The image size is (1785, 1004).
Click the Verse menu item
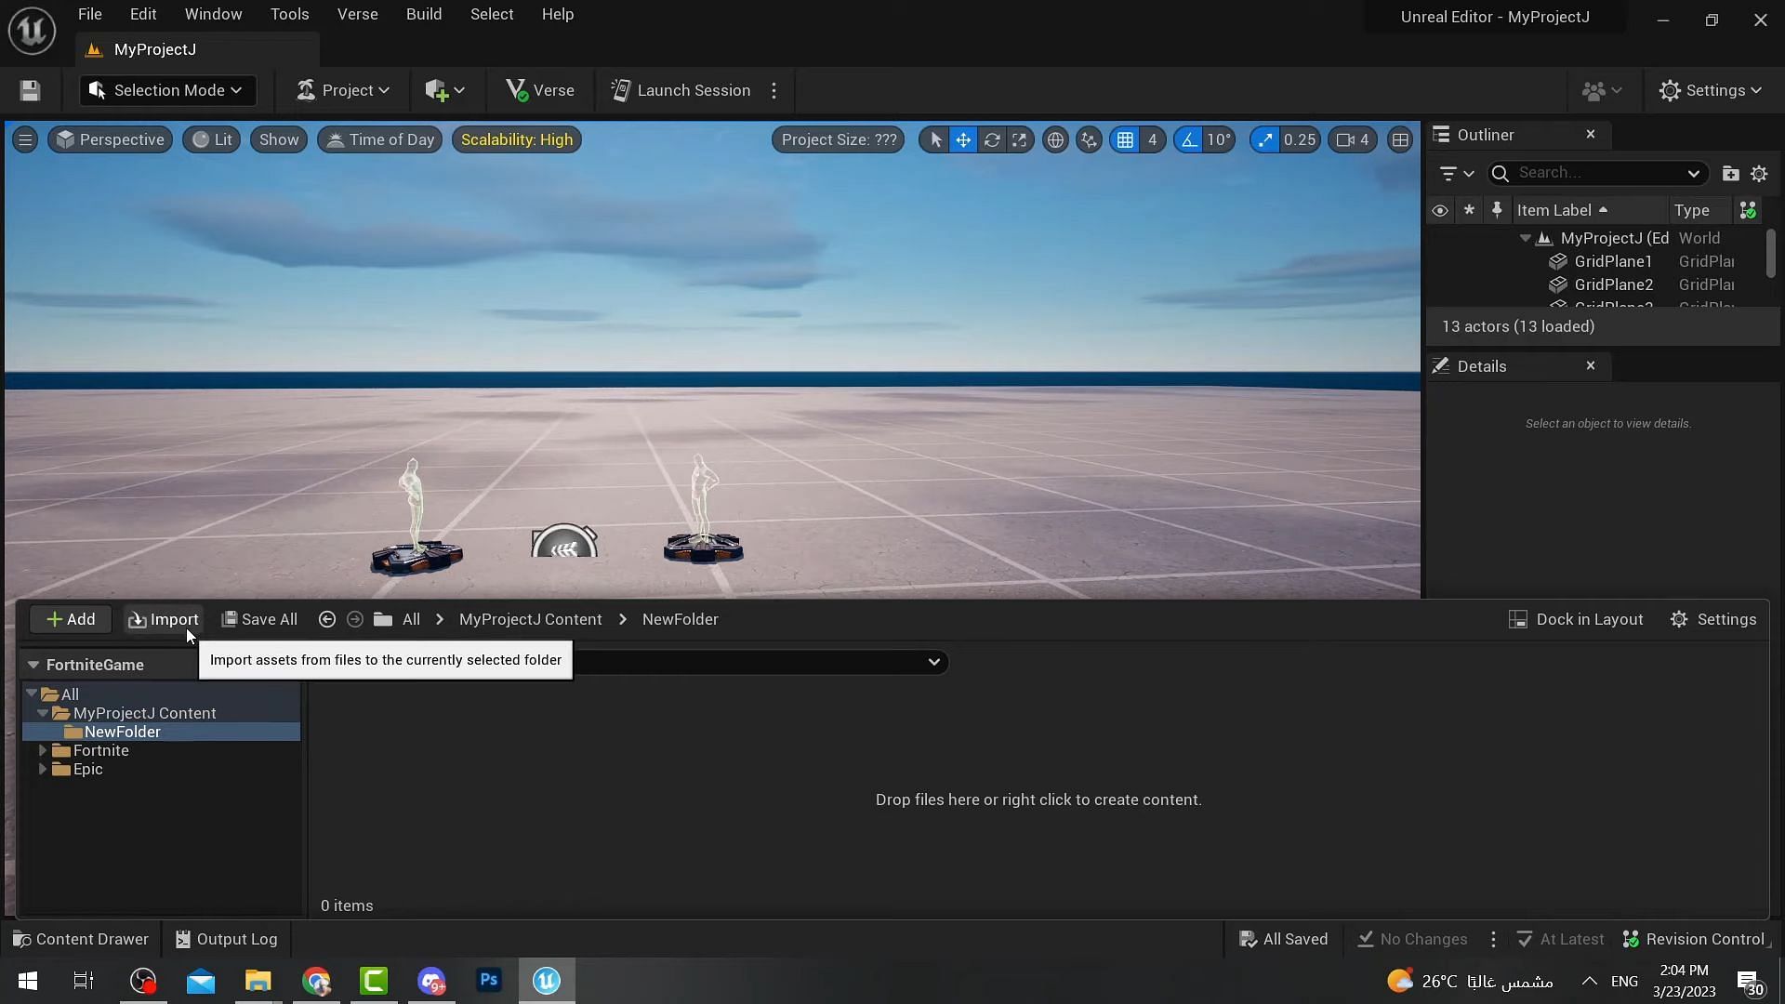click(x=355, y=15)
